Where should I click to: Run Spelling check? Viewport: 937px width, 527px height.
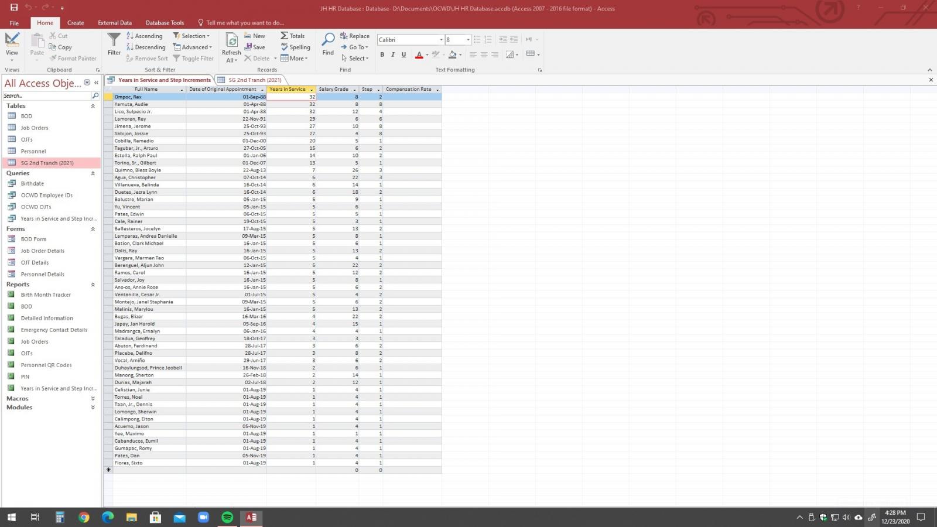[x=296, y=47]
